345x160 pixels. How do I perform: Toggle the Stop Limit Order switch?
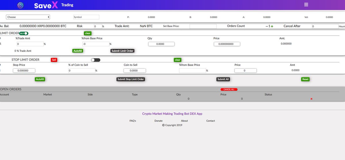point(95,60)
